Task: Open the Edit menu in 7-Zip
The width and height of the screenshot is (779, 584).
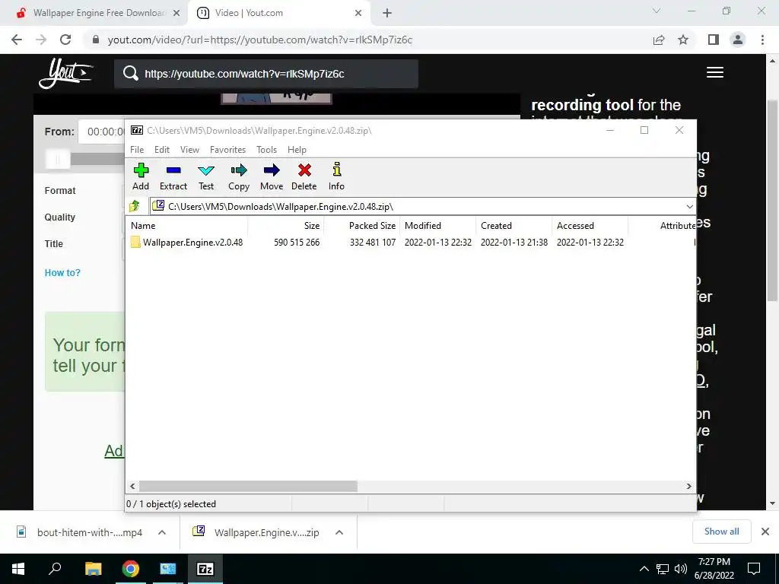Action: [x=162, y=150]
